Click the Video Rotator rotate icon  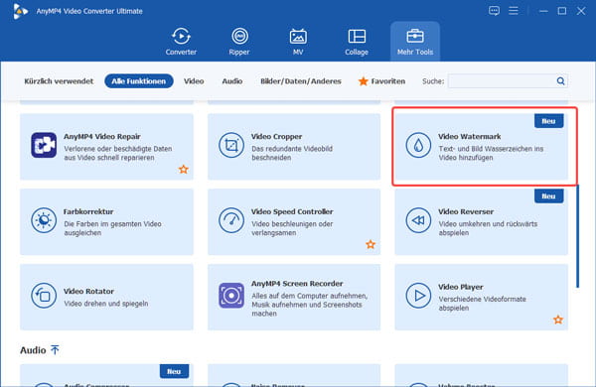click(44, 295)
